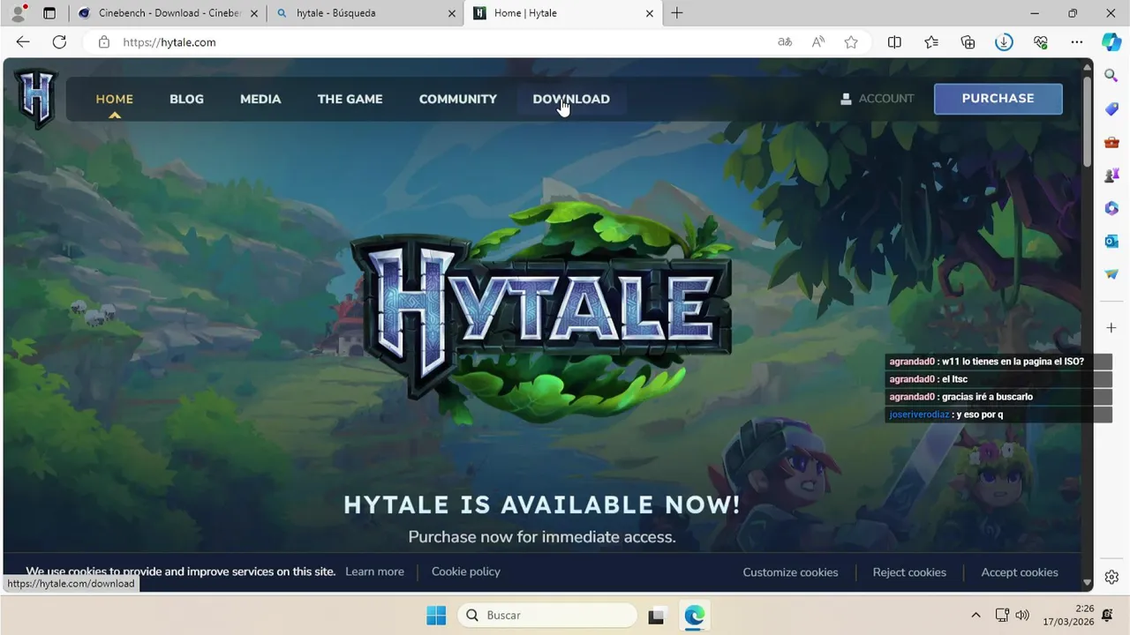Open THE GAME nav item
This screenshot has height=635, width=1130.
click(x=350, y=99)
